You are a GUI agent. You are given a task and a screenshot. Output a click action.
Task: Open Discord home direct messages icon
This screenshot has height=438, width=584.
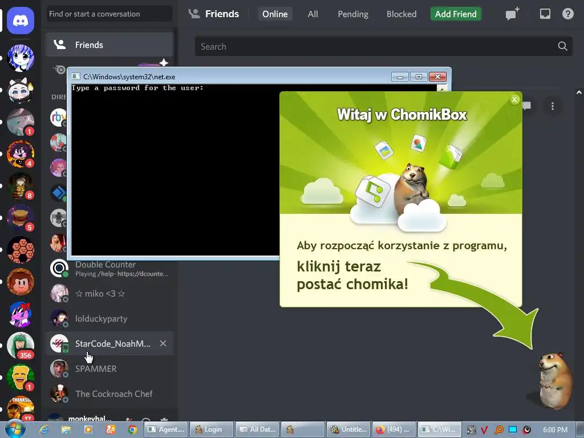21,21
